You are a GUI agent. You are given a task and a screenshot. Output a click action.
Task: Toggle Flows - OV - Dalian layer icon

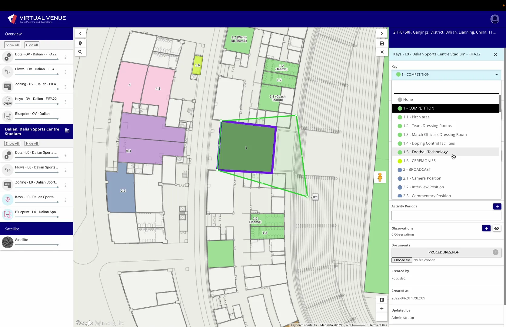(8, 72)
